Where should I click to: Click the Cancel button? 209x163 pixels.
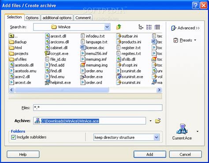tap(185, 155)
